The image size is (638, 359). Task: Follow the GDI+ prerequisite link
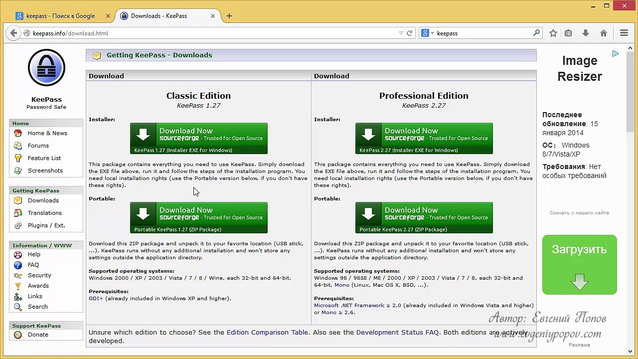tap(96, 298)
